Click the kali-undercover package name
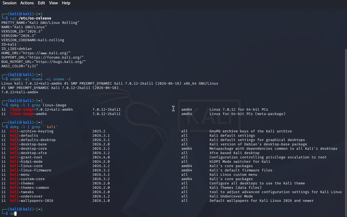The image size is (347, 217). coord(26,196)
